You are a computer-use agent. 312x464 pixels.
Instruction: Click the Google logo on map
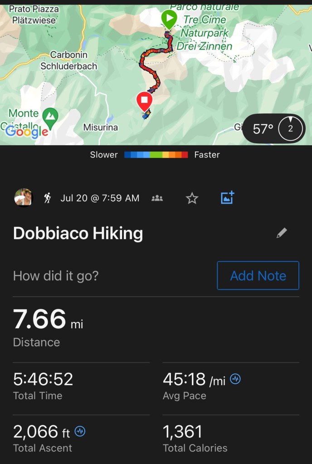(26, 132)
